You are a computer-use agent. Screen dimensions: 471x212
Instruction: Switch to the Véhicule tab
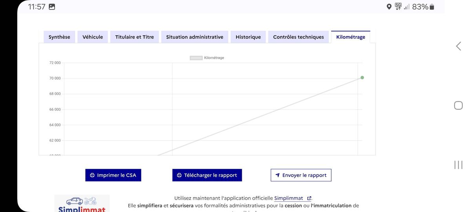[93, 37]
